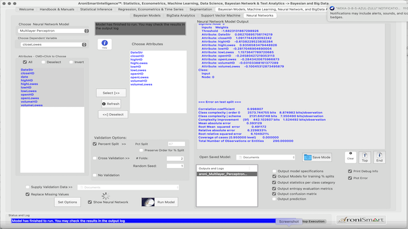Open the Saved Model Documents dropdown
The width and height of the screenshot is (408, 229).
click(266, 157)
